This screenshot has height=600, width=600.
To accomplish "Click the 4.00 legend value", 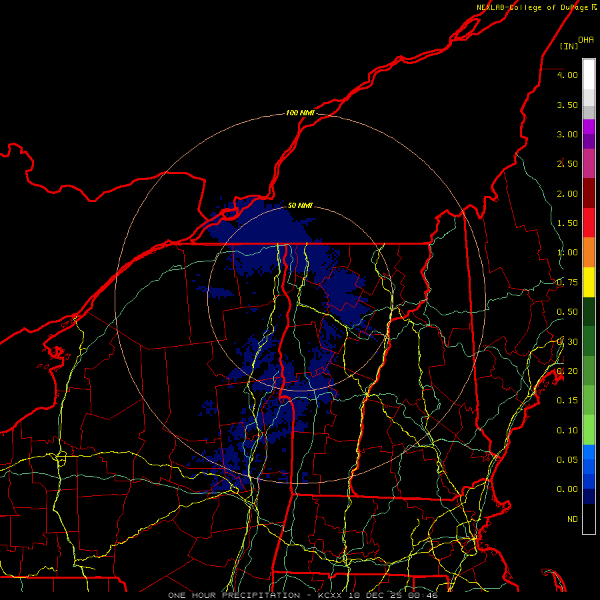I will click(x=567, y=75).
